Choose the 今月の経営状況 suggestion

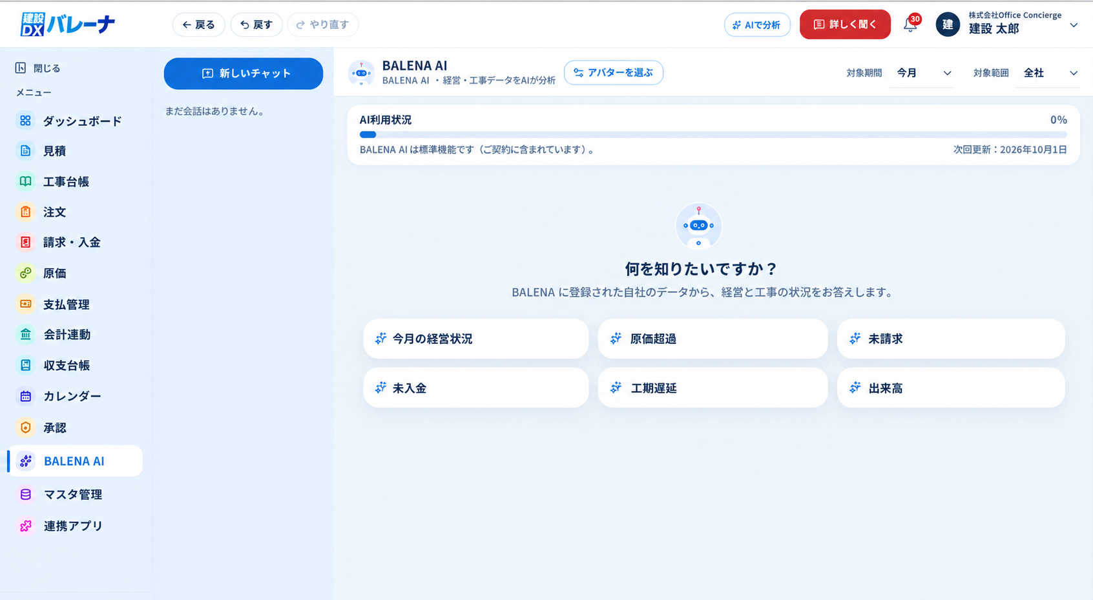(x=476, y=339)
